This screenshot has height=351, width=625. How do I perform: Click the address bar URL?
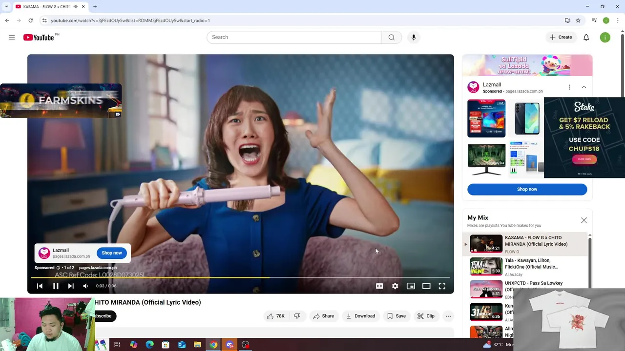tap(130, 20)
